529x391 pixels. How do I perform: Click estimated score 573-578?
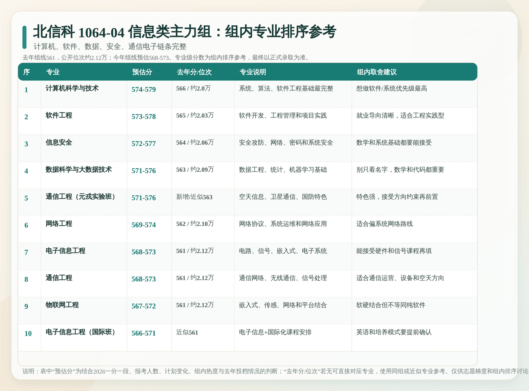click(x=144, y=117)
